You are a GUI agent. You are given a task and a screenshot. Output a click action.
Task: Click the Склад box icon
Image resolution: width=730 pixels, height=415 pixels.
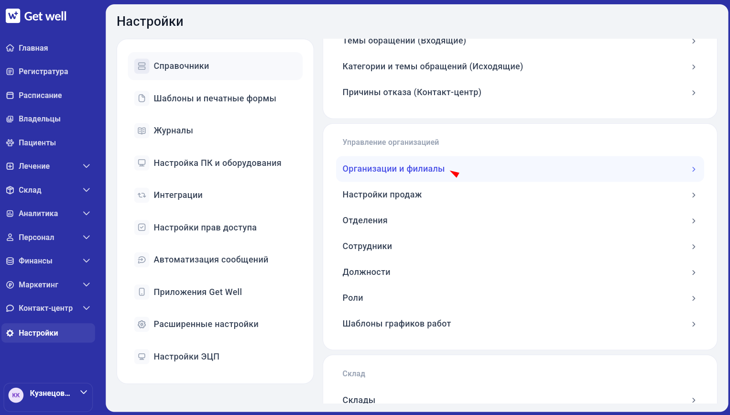pyautogui.click(x=10, y=190)
